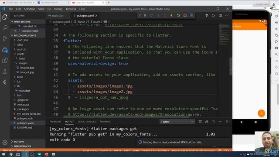Expand the .dart_tool folder
The image size is (279, 157).
pos(23,40)
